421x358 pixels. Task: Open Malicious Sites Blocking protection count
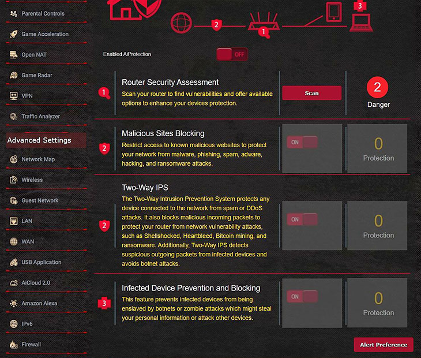377,148
